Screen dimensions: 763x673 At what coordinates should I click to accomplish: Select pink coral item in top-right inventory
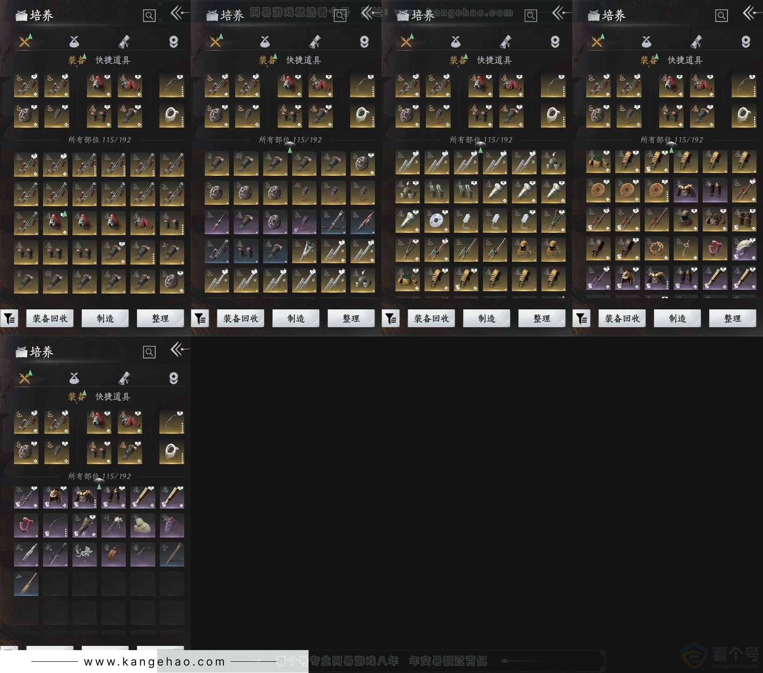(x=715, y=249)
